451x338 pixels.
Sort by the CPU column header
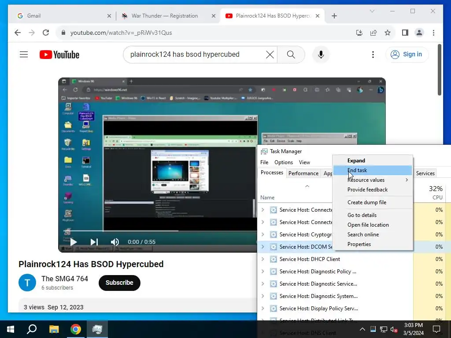coord(437,198)
